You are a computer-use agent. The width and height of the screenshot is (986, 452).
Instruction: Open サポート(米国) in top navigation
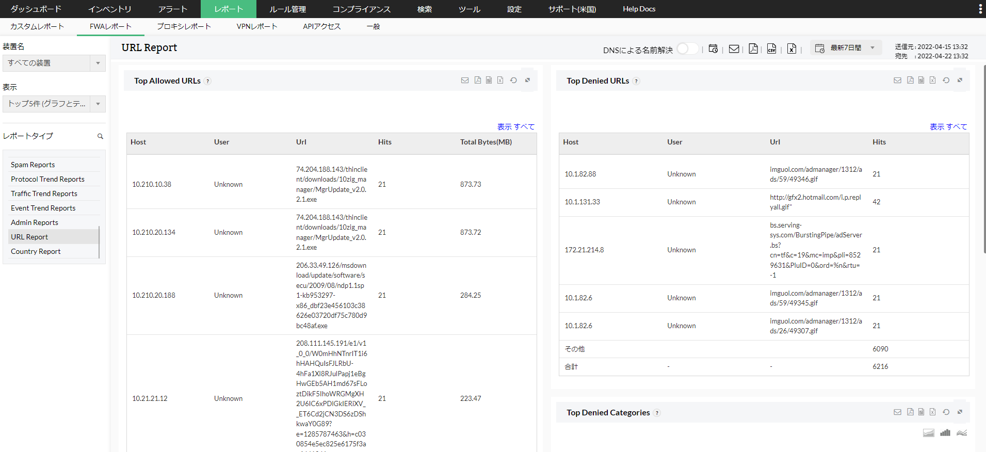coord(572,9)
